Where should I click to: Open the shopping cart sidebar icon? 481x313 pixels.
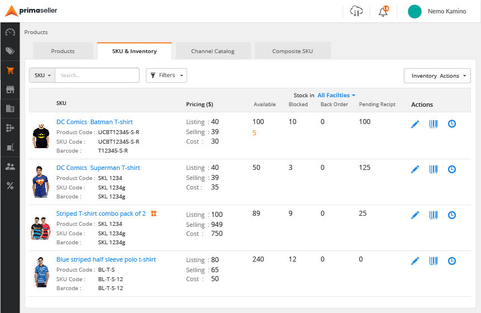(10, 70)
